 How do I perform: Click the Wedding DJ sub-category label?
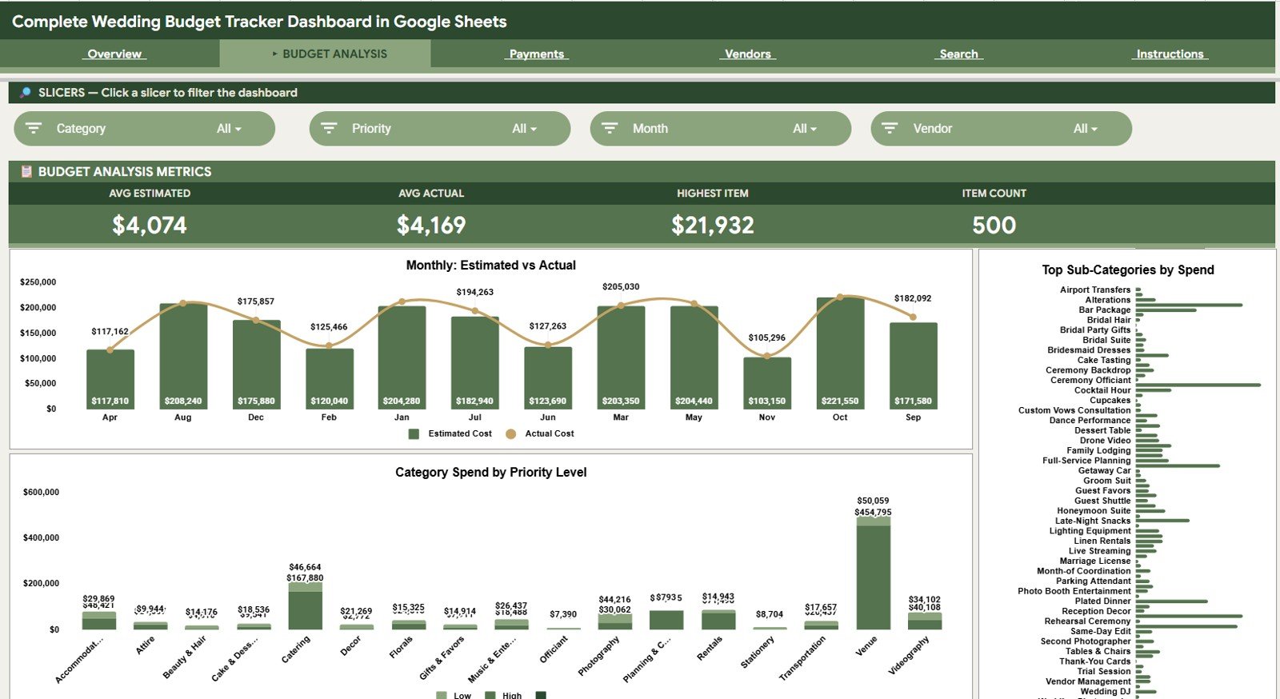(x=1106, y=692)
